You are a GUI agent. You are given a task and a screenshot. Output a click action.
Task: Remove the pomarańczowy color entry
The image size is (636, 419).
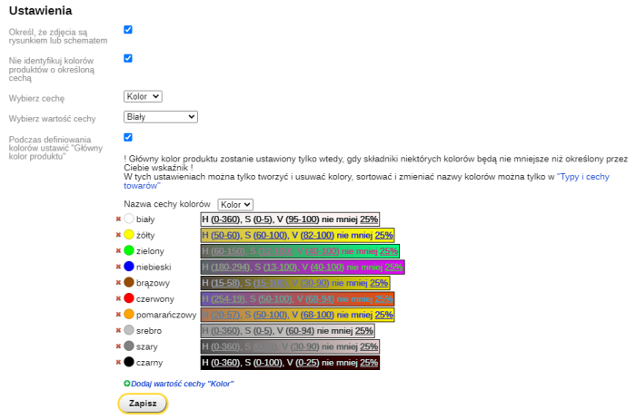[118, 315]
